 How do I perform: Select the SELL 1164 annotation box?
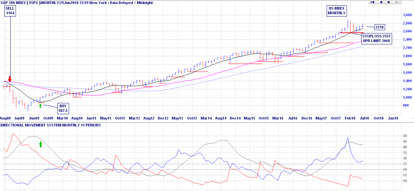[x=10, y=11]
